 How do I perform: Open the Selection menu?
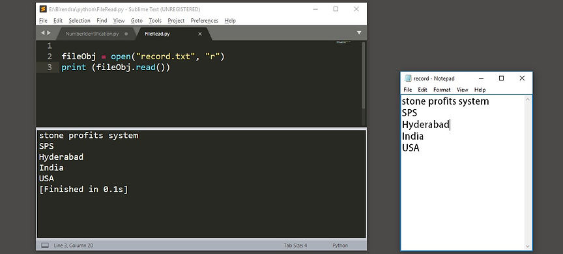point(79,21)
